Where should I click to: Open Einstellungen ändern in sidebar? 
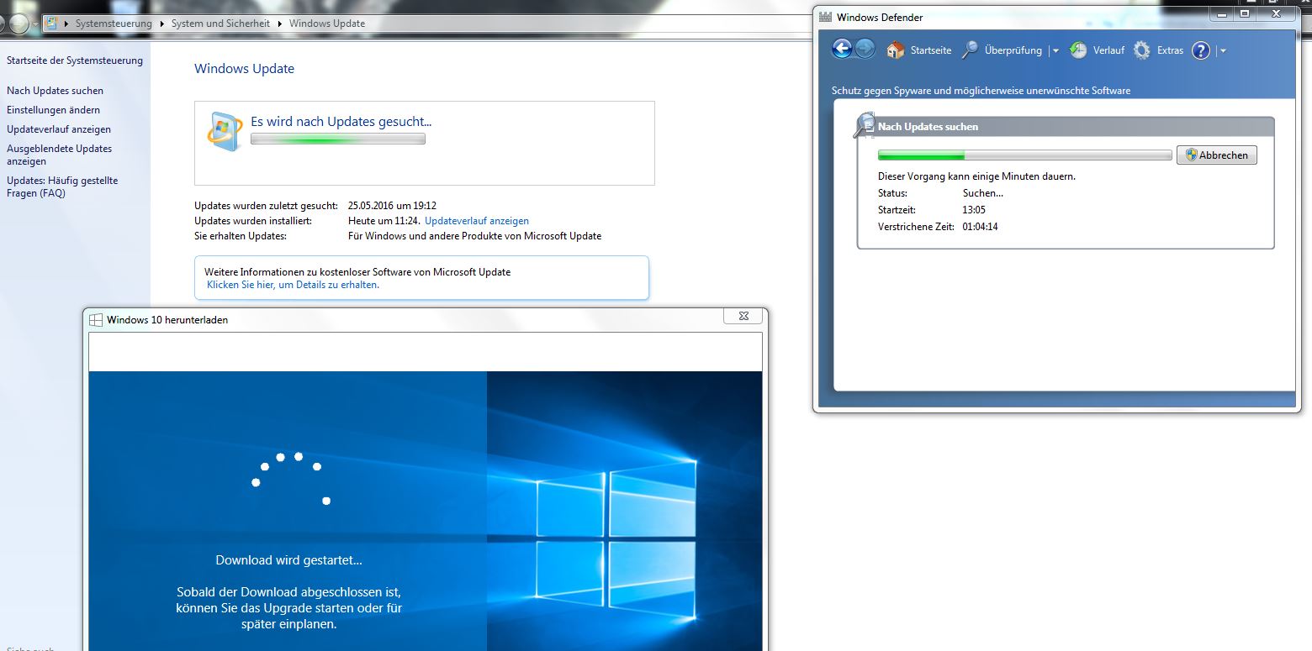(x=53, y=110)
